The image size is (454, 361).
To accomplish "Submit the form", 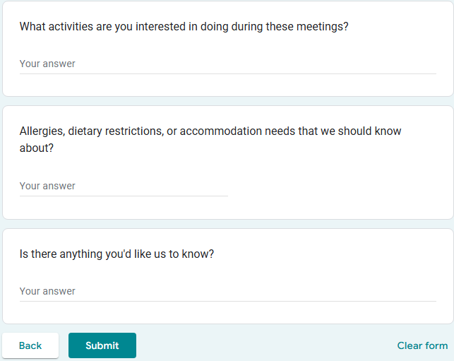I will [102, 345].
